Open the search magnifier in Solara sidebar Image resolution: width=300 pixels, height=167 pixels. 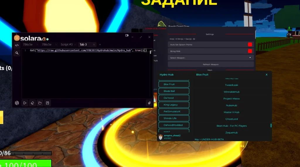(17, 53)
